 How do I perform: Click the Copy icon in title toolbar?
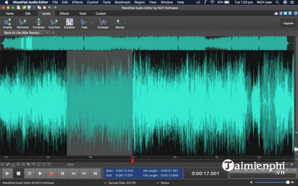[39, 8]
